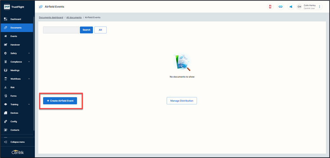330x158 pixels.
Task: Click the Contacts icon in the sidebar
Action: tap(6, 130)
